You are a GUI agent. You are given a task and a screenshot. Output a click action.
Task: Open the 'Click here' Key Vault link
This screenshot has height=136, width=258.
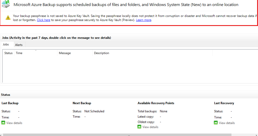(43, 20)
